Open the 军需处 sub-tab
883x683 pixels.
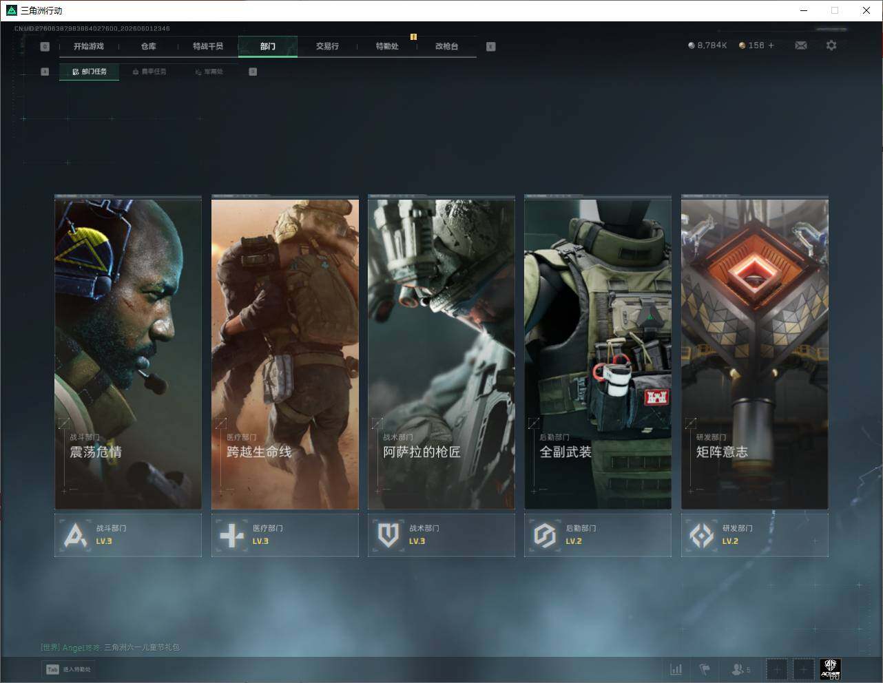(x=209, y=72)
